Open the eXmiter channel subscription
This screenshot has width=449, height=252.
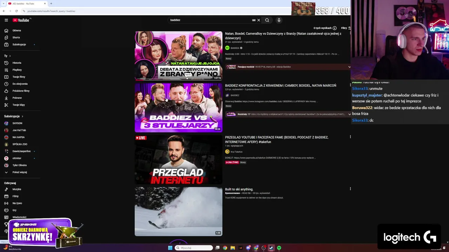click(17, 158)
